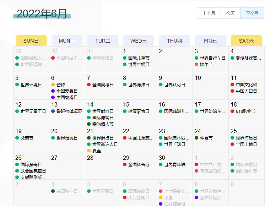Select the SAT六 column header
The height and width of the screenshot is (207, 265).
point(246,41)
